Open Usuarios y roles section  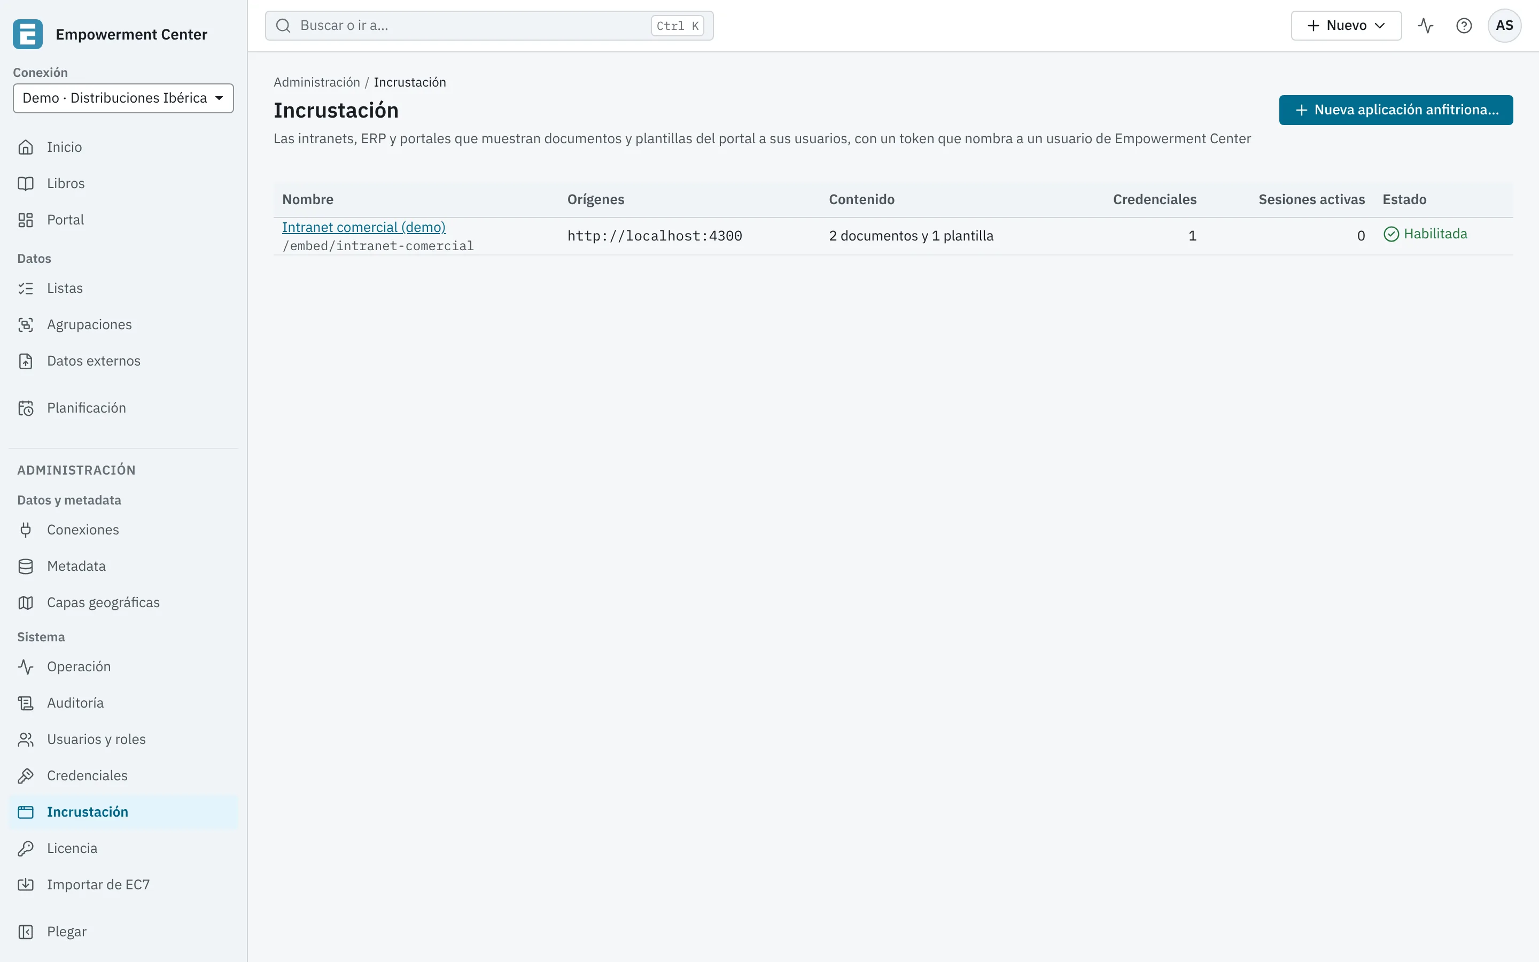pos(123,739)
